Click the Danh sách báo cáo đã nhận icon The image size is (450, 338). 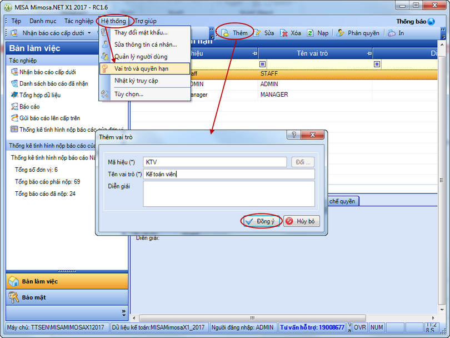click(x=14, y=83)
